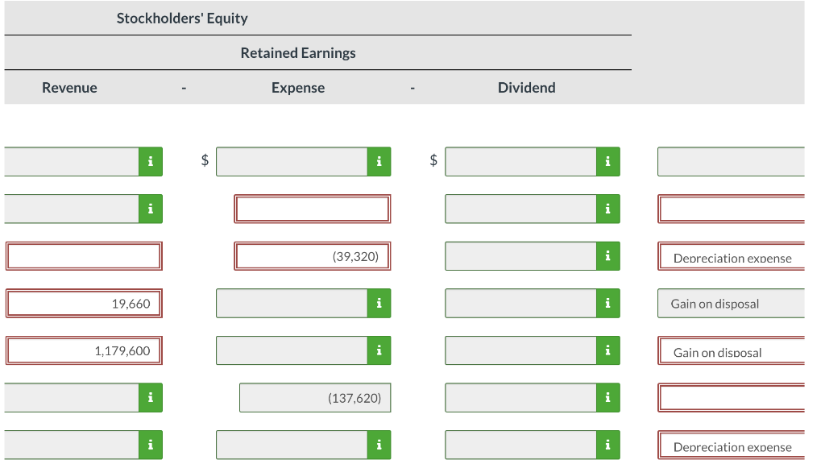The width and height of the screenshot is (825, 464).
Task: Click the empty red-bordered Expense input field
Action: coord(313,209)
